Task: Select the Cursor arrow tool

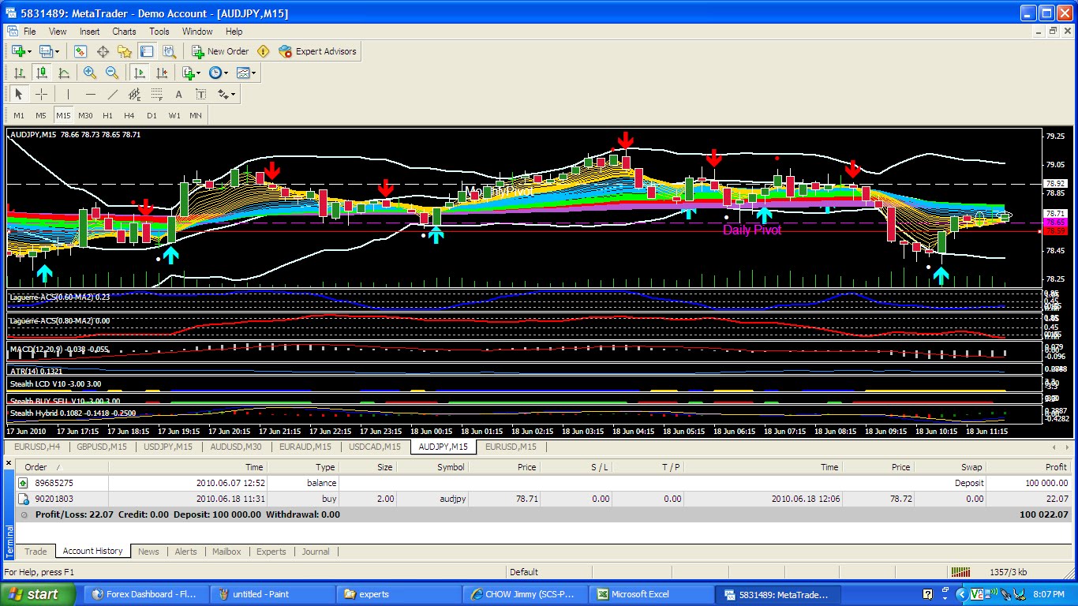Action: tap(19, 94)
